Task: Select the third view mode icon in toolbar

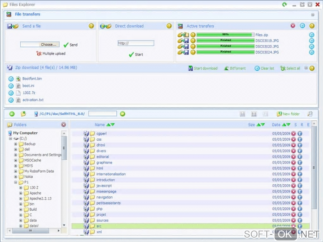Action: click(x=265, y=114)
